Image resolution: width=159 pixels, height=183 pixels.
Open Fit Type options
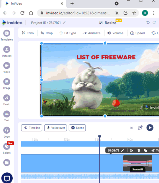click(x=67, y=33)
